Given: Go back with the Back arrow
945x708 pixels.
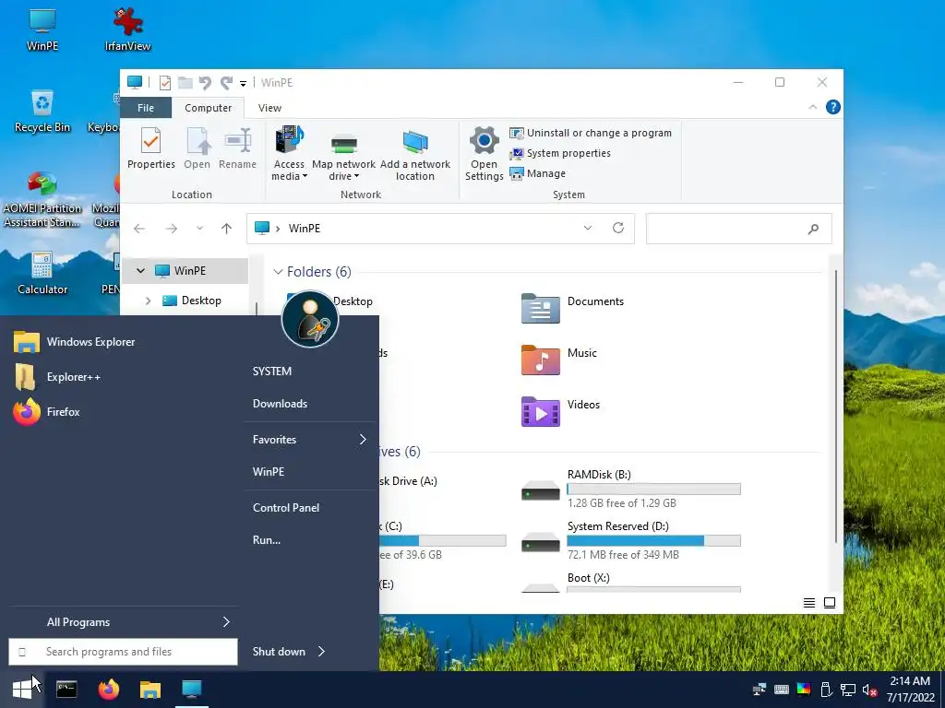Looking at the screenshot, I should 139,229.
